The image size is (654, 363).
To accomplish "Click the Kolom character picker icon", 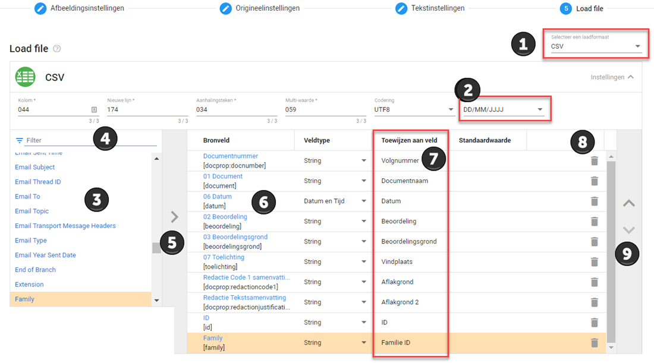I will pyautogui.click(x=94, y=110).
